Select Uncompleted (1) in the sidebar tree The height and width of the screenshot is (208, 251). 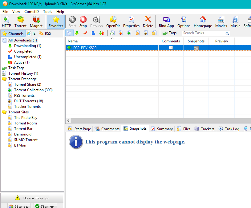pyautogui.click(x=28, y=57)
